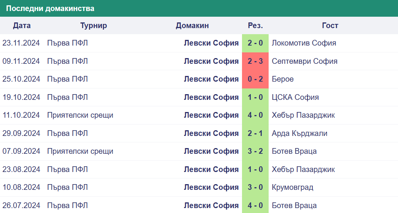Open the 4 - 0 result versus Хебър Пазарджик
This screenshot has height=213, width=398.
click(x=255, y=115)
